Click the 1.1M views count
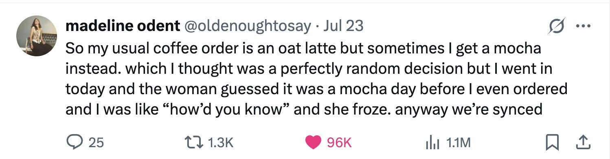The height and width of the screenshot is (159, 610). pyautogui.click(x=458, y=143)
